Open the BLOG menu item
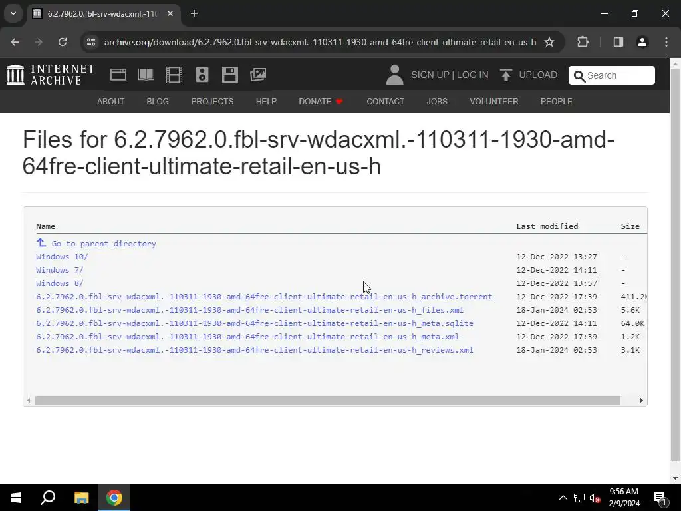The height and width of the screenshot is (511, 681). click(158, 102)
